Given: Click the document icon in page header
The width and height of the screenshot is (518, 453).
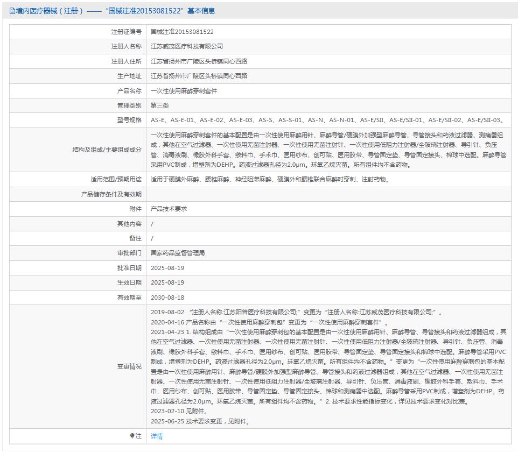Looking at the screenshot, I should click(x=12, y=11).
